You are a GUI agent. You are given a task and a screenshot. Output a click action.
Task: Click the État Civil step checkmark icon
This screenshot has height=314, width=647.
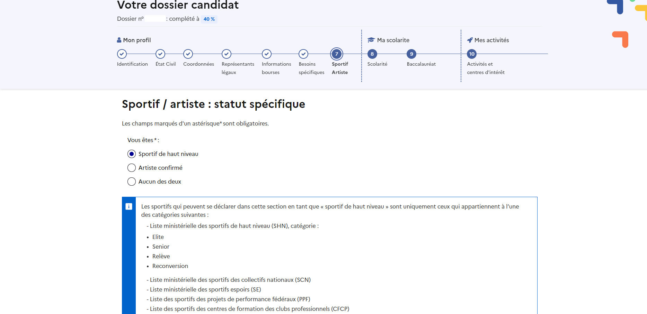pos(160,54)
